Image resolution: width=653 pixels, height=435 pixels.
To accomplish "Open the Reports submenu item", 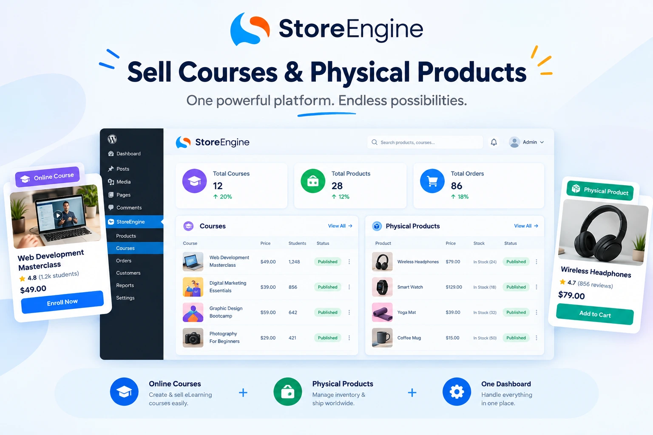I will (x=125, y=285).
